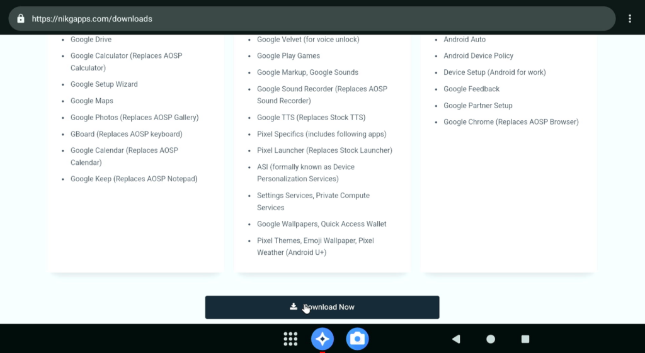Click Google Calculator (Replaces AOSP Calculator) entry

pos(126,62)
